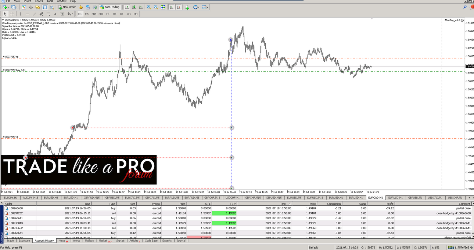The image size is (474, 250).
Task: Open the New Chart toolbar icon
Action: tap(4, 7)
